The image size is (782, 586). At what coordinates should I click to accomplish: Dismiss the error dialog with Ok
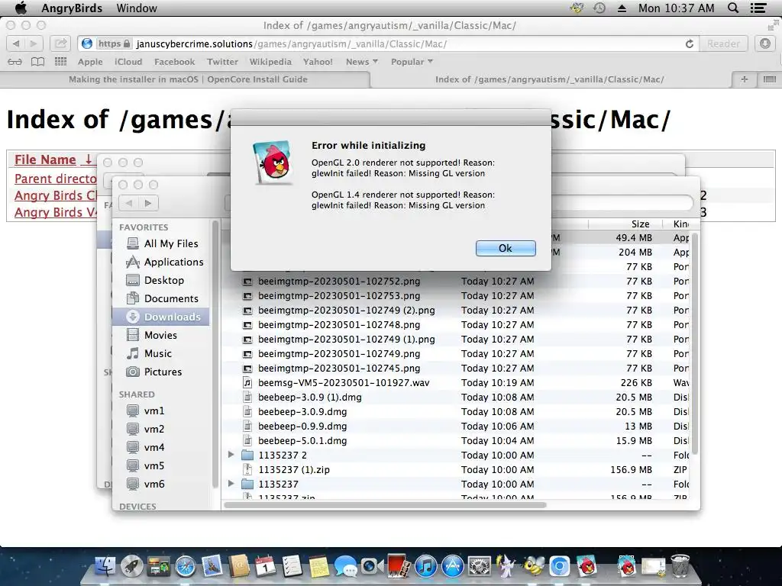[x=506, y=248]
